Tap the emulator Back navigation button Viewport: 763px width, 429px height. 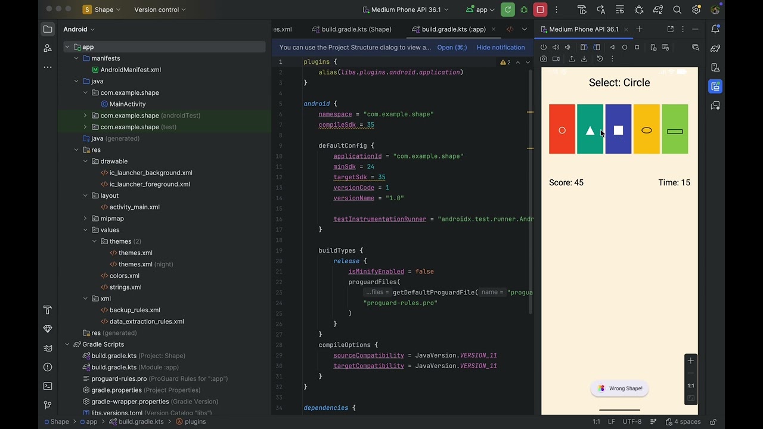[612, 47]
